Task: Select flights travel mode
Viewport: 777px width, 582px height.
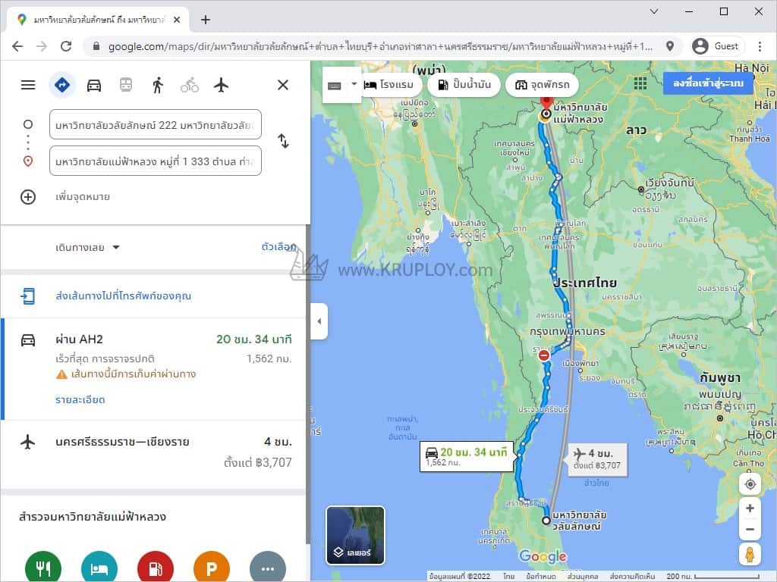Action: 221,85
